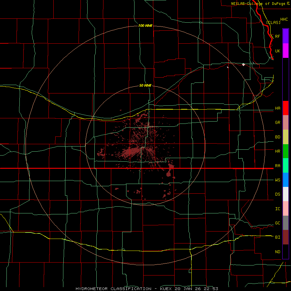Image resolution: width=291 pixels, height=291 pixels.
Task: Click the WS blue color swatch
Action: pos(286,180)
